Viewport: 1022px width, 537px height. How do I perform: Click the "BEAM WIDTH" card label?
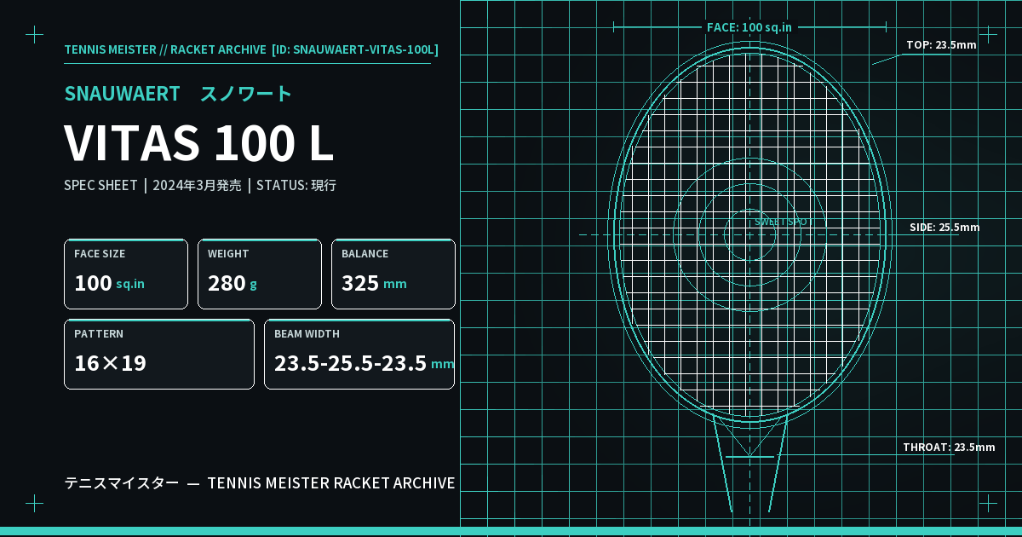click(x=307, y=334)
